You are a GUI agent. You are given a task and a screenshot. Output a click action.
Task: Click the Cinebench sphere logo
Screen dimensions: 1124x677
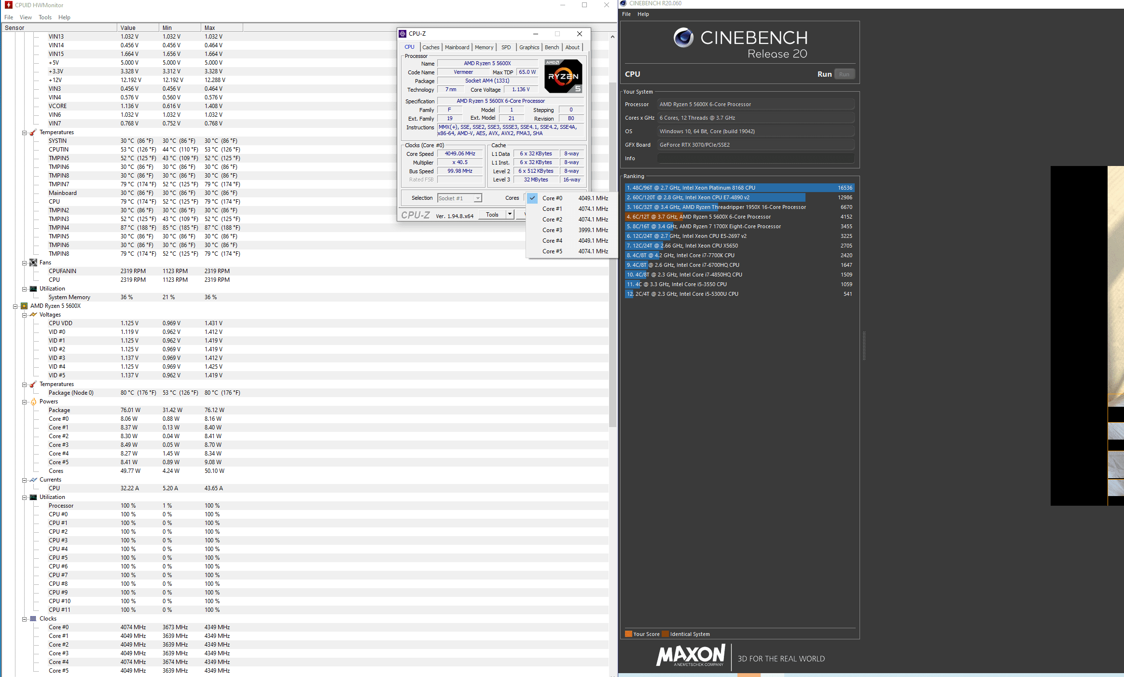(x=683, y=38)
